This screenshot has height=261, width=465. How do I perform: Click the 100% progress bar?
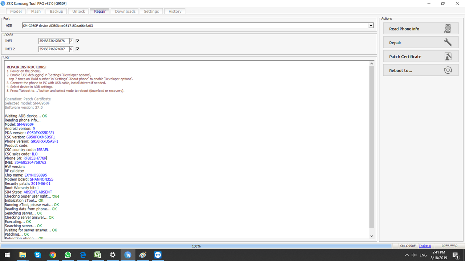196,246
